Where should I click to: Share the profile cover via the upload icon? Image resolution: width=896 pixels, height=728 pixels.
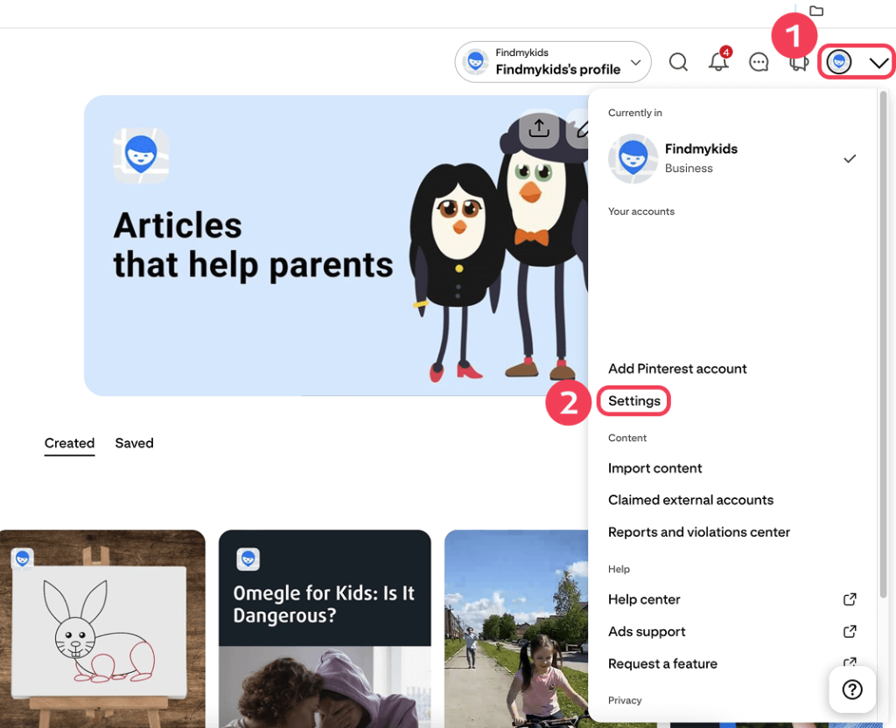click(540, 129)
